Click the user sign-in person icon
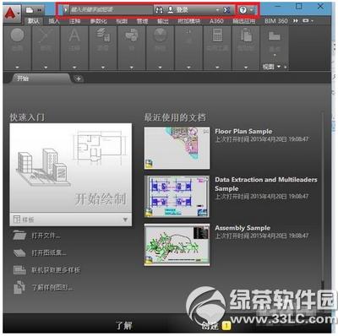Screen dimensions: 338x336 171,10
